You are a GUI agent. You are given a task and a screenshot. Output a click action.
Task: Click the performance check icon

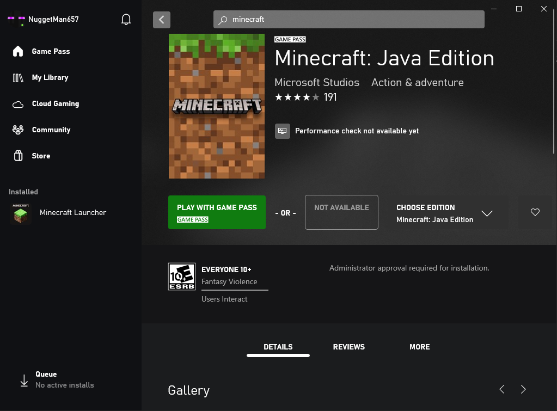pyautogui.click(x=282, y=131)
